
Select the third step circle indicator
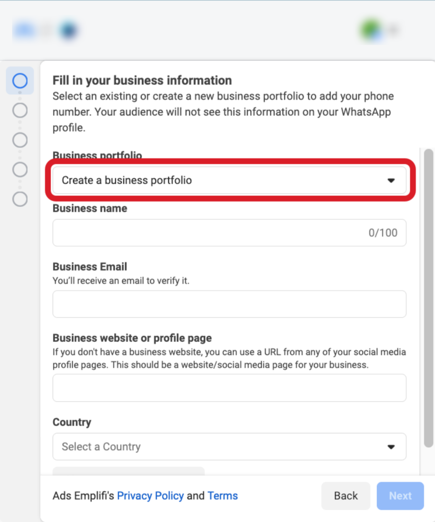tap(20, 140)
